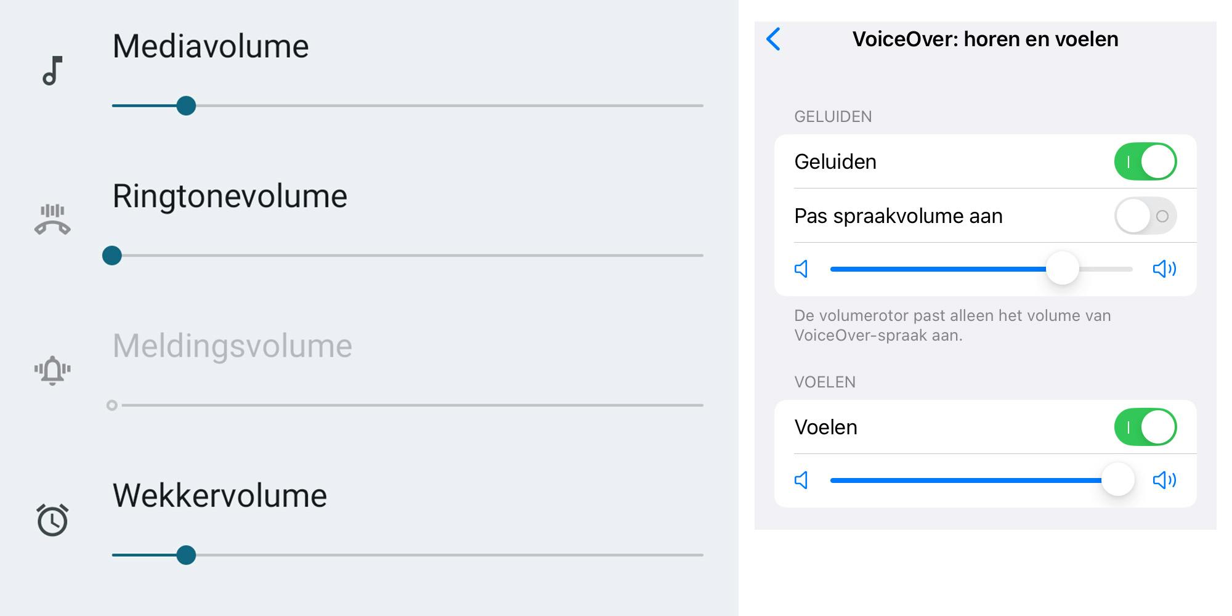The width and height of the screenshot is (1232, 616).
Task: Click low-volume speaker icon under Voelen
Action: pyautogui.click(x=801, y=480)
